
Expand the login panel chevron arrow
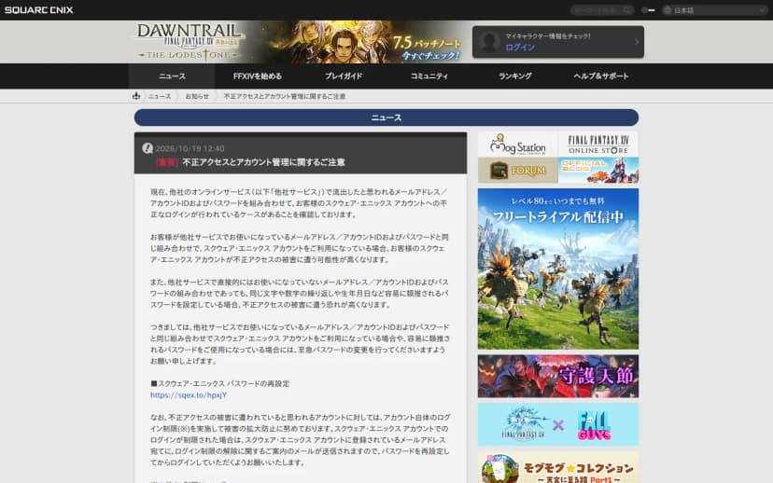coord(637,42)
